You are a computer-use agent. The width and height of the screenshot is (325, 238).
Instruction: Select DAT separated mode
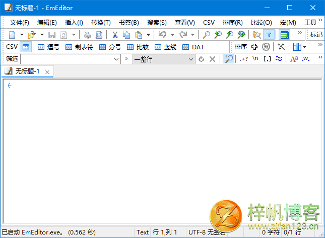pos(193,47)
